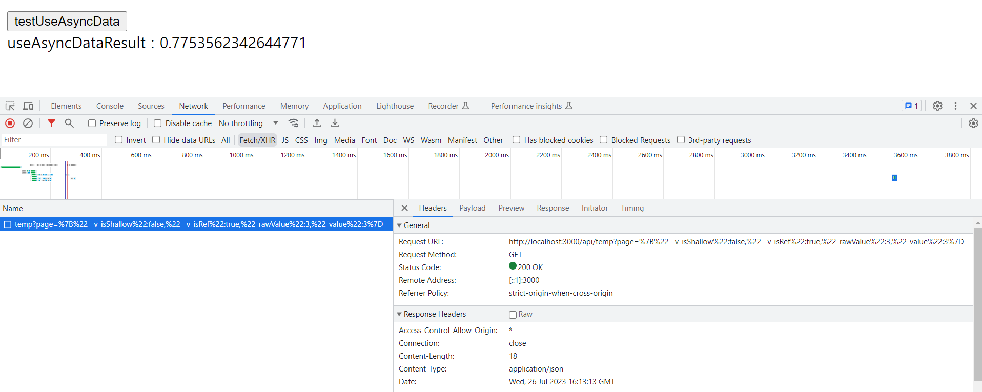Image resolution: width=982 pixels, height=392 pixels.
Task: Open DevTools three-dot customize menu
Action: [x=955, y=106]
